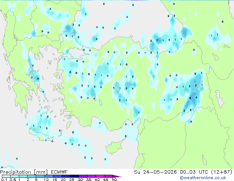Click the legend scale label '0.1'
Screen dimensions: 234x181
(x=4, y=180)
